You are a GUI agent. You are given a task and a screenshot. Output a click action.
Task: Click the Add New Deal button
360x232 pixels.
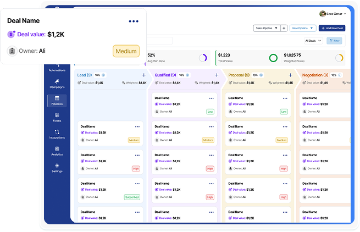pyautogui.click(x=332, y=28)
